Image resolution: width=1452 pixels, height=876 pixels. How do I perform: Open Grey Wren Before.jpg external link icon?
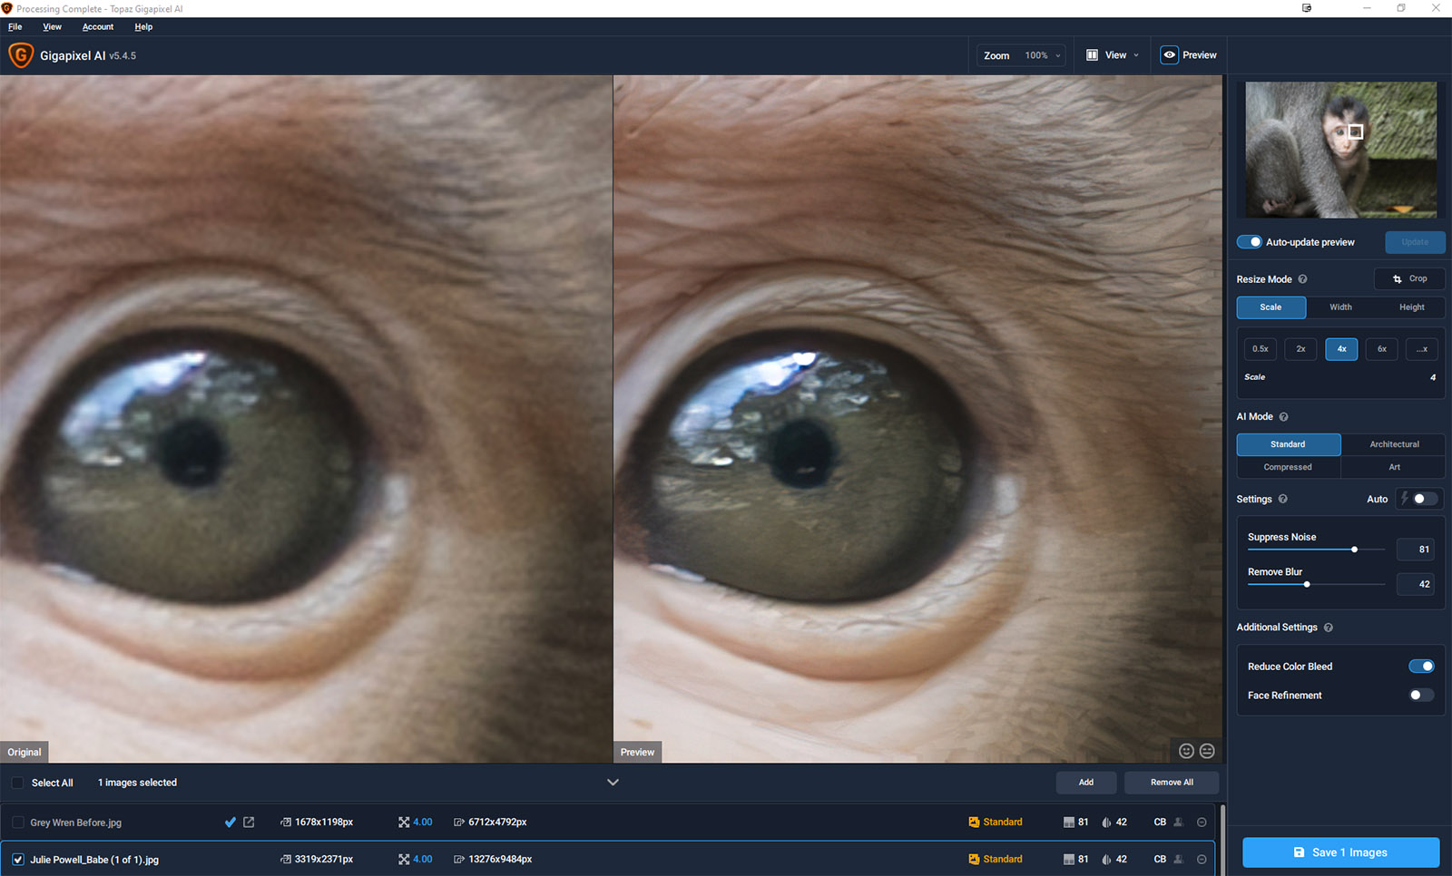[249, 822]
